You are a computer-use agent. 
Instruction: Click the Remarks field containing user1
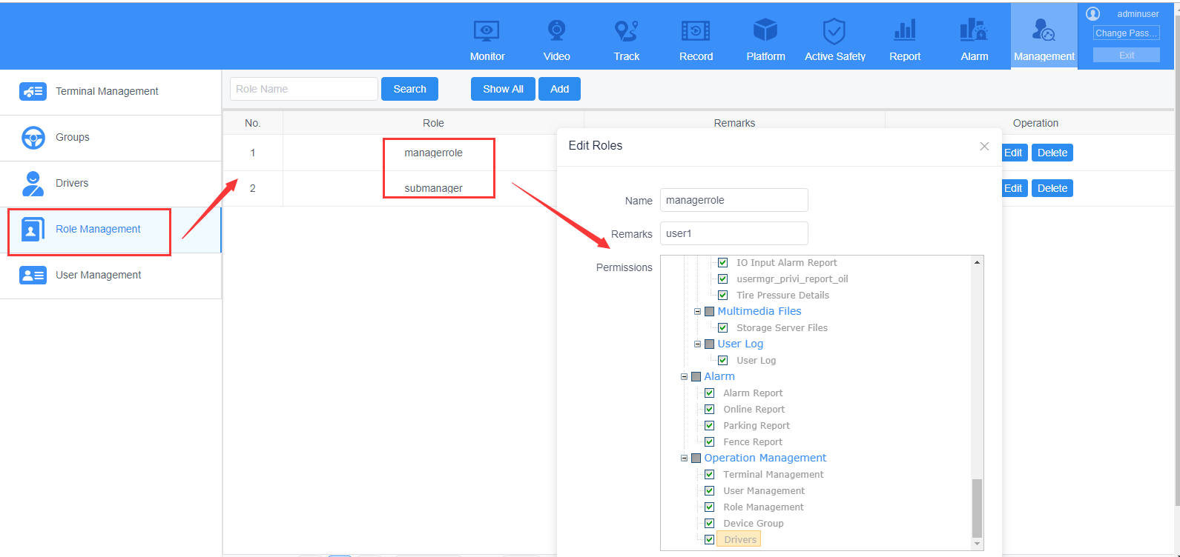(x=734, y=233)
